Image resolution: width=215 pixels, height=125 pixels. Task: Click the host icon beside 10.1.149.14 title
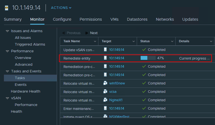pyautogui.click(x=7, y=8)
